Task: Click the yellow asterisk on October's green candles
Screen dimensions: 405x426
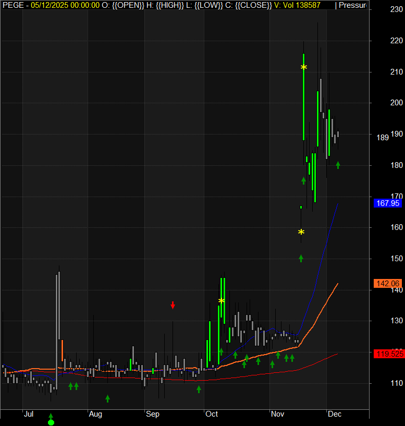Action: (222, 300)
